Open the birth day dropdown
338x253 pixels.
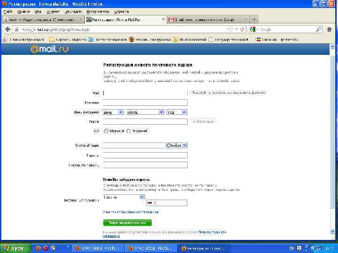pos(113,112)
